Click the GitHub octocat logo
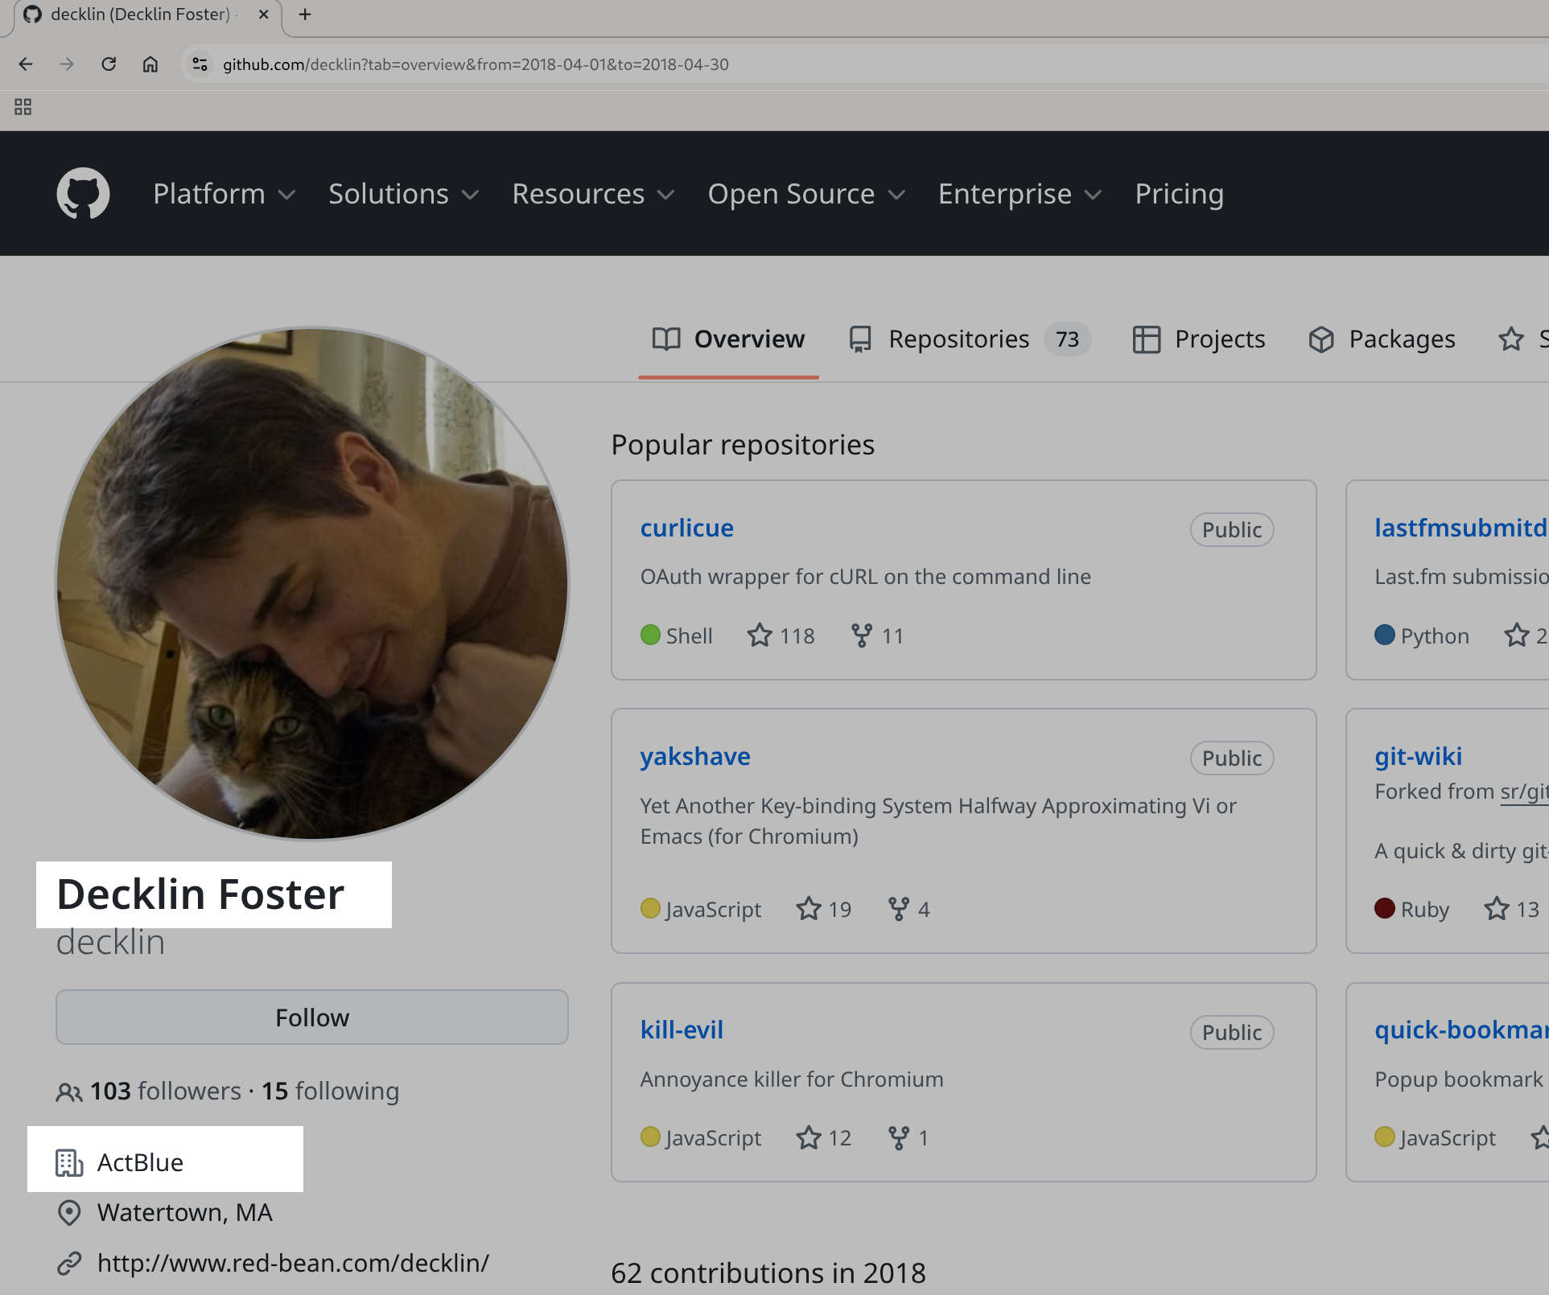 pos(83,193)
